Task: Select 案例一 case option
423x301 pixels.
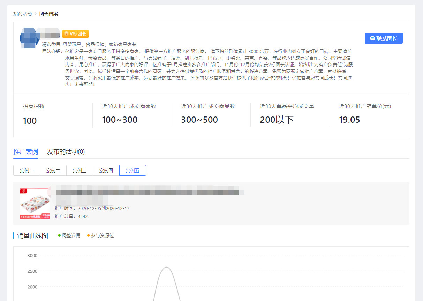Action: point(27,171)
